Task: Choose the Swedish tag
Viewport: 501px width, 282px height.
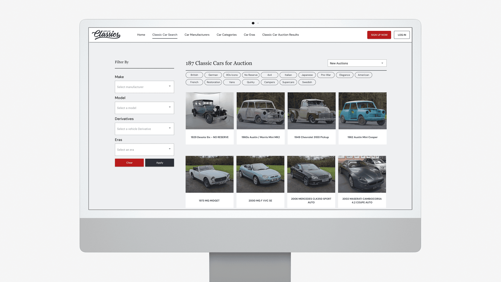Action: 307,82
